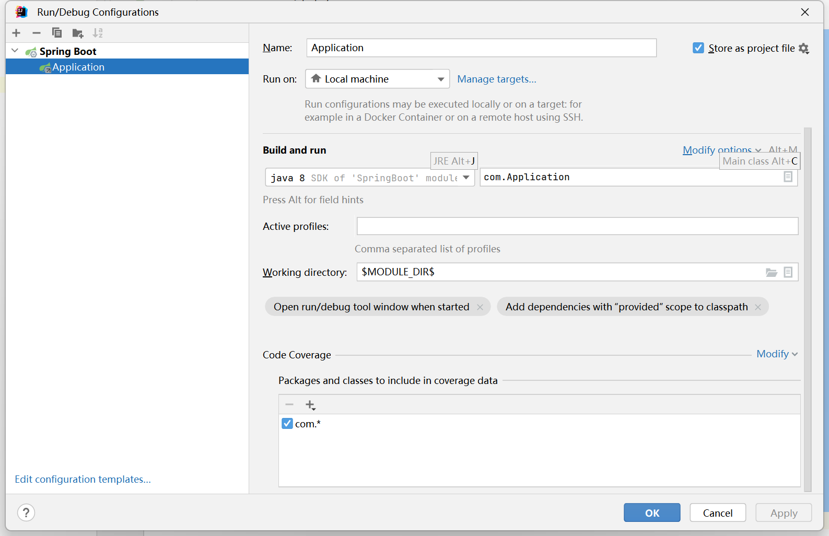Click the IntelliJ logo in title bar
Image resolution: width=829 pixels, height=536 pixels.
21,11
